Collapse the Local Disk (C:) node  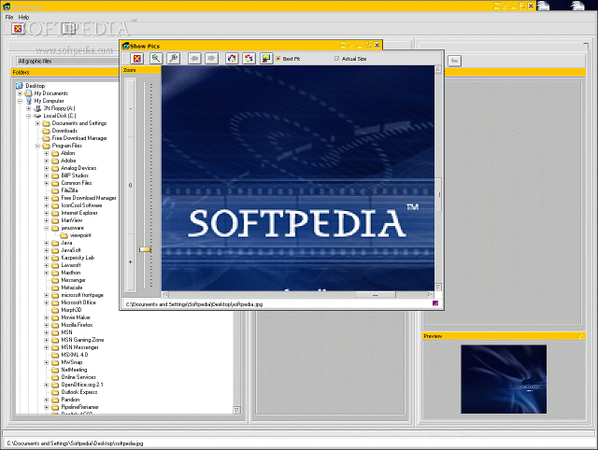(29, 116)
